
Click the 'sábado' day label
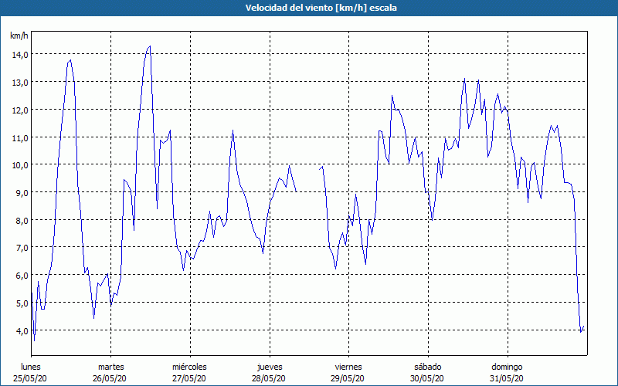[428, 367]
